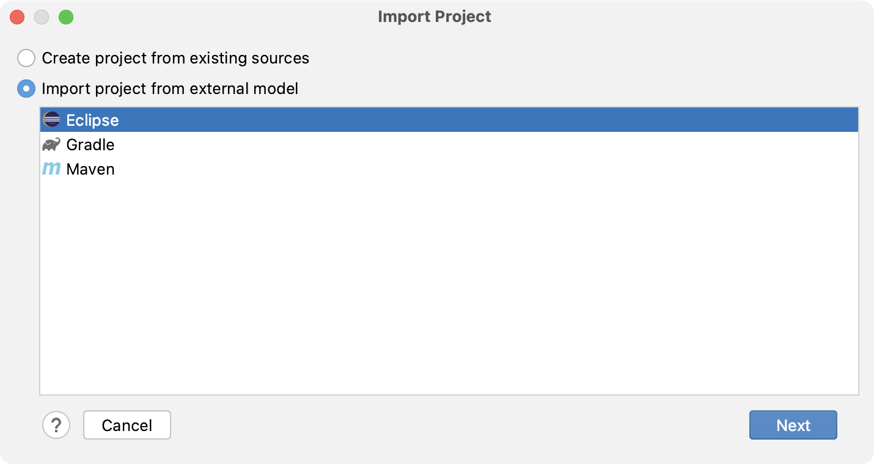
Task: Click the gray disabled minimize button
Action: [42, 17]
